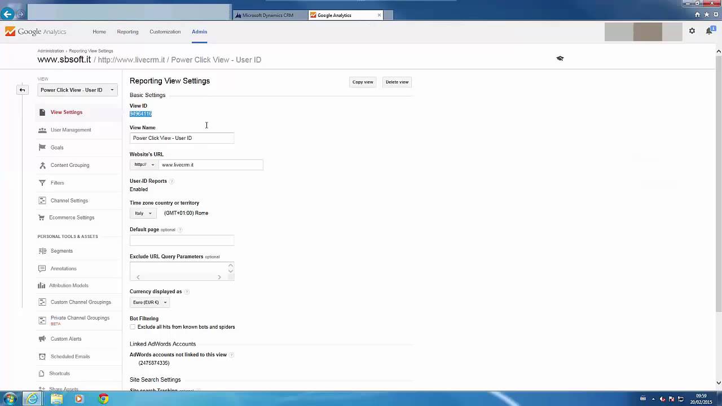The width and height of the screenshot is (722, 406).
Task: Open the http:// protocol dropdown
Action: click(x=144, y=165)
